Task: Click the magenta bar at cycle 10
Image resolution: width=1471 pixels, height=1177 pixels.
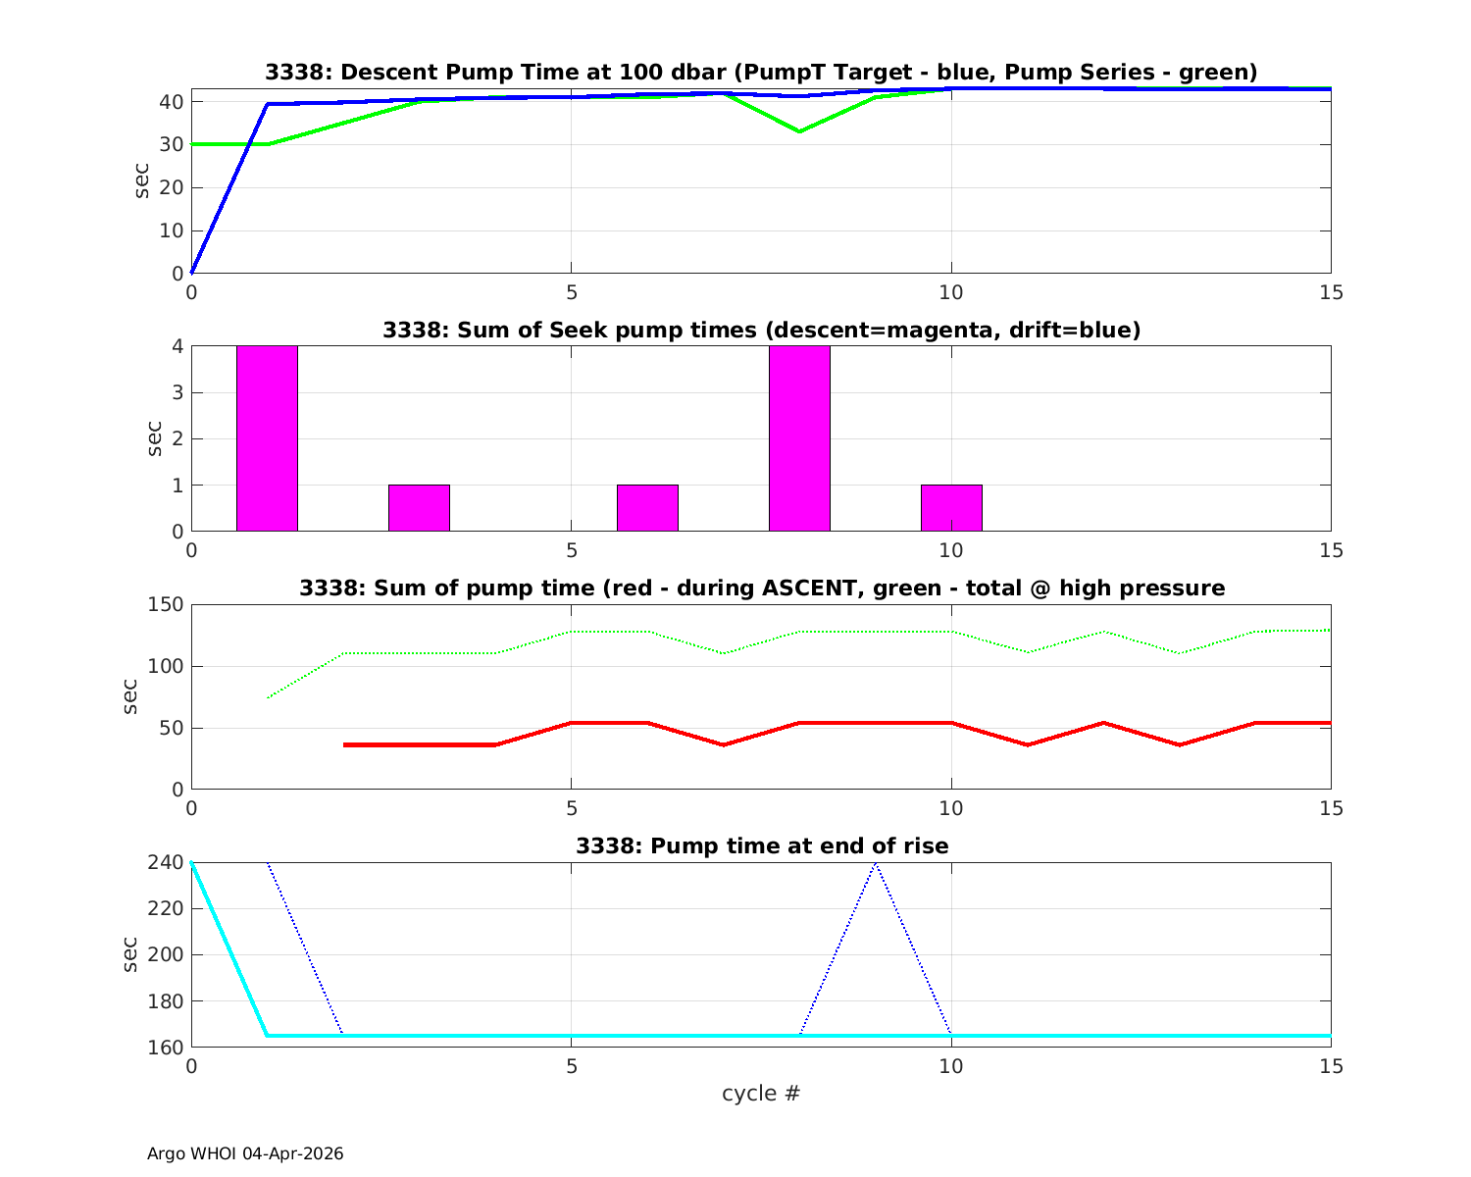Action: (951, 508)
